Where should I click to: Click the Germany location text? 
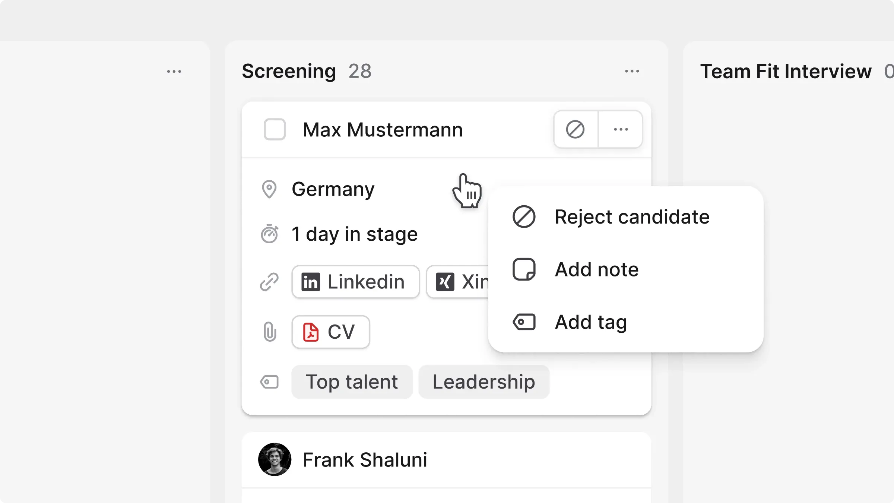[333, 189]
